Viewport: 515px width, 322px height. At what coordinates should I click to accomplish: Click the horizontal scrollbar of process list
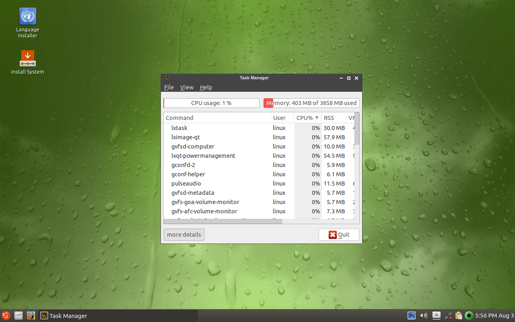point(223,221)
